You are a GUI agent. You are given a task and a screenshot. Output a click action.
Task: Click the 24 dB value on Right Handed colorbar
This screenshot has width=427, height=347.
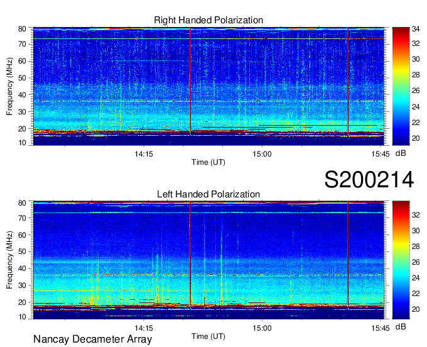click(416, 107)
